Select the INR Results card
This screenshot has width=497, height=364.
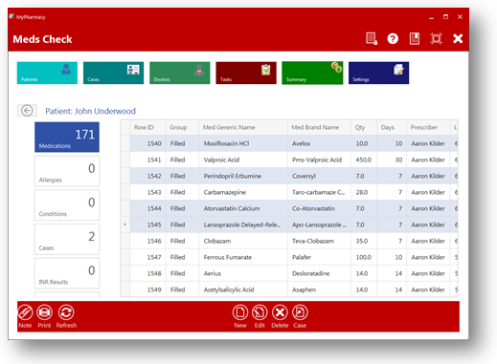(x=67, y=273)
